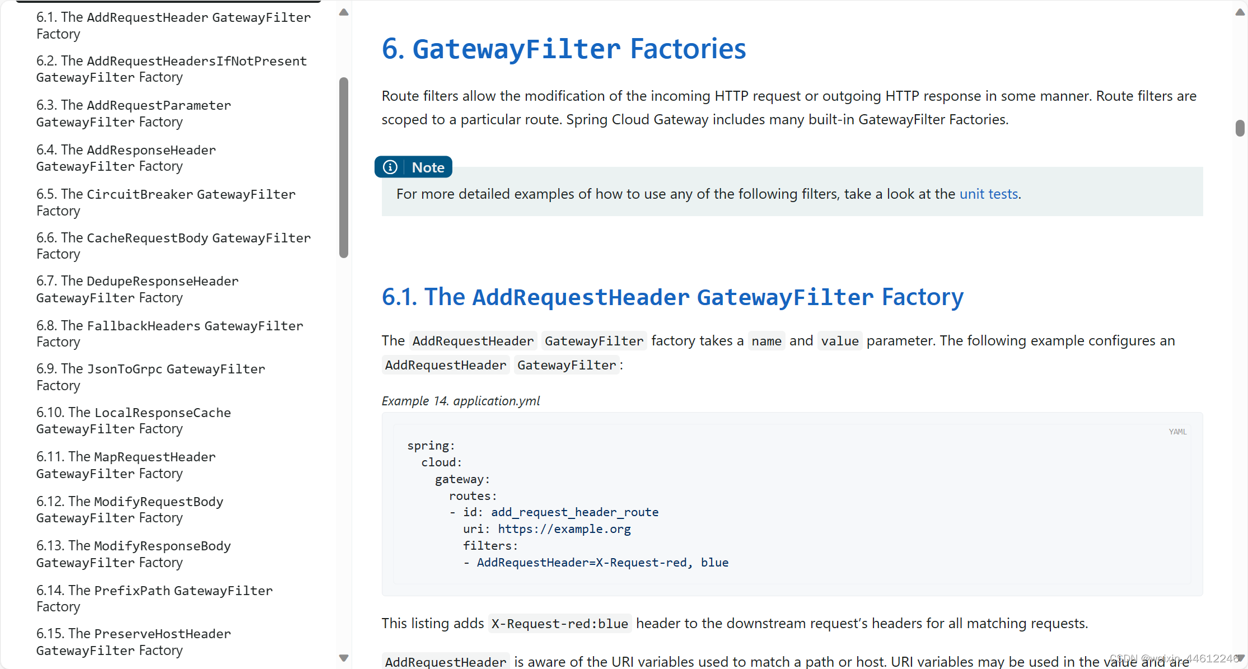
Task: Click 'routes:' line in the YAML block
Action: pos(473,496)
